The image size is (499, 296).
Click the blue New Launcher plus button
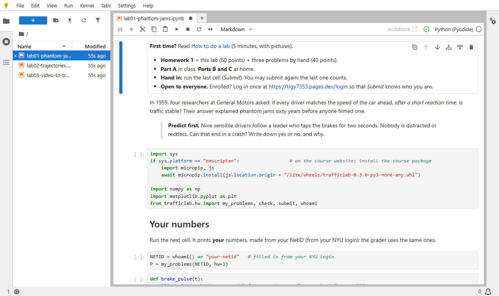tap(33, 20)
